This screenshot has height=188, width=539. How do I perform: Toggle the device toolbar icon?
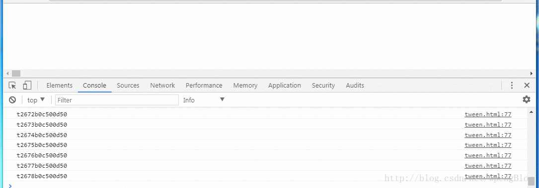(x=27, y=85)
